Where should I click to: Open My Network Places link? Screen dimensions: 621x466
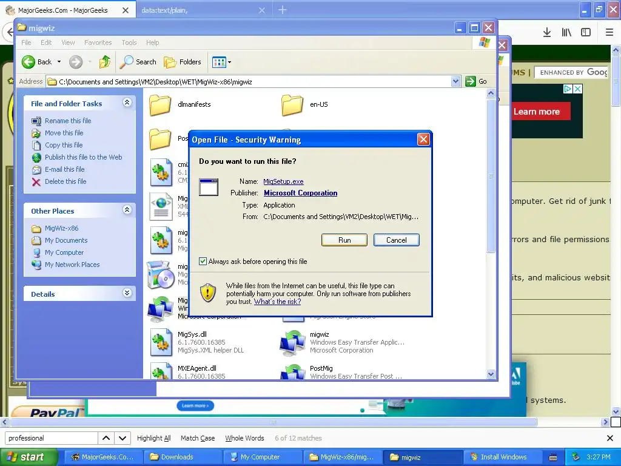[x=72, y=265]
